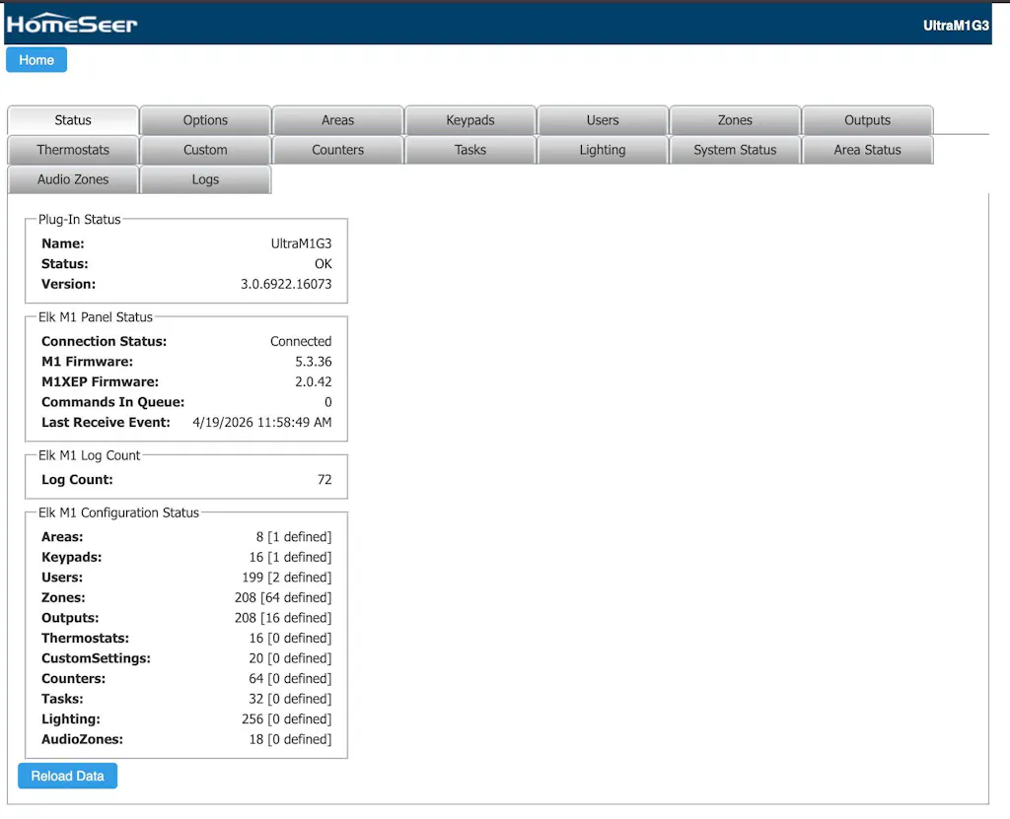Open the Users tab
Screen dimensions: 1010x819
603,120
